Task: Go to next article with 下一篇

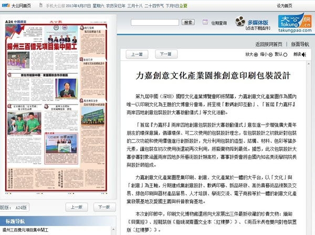Action: (166, 54)
